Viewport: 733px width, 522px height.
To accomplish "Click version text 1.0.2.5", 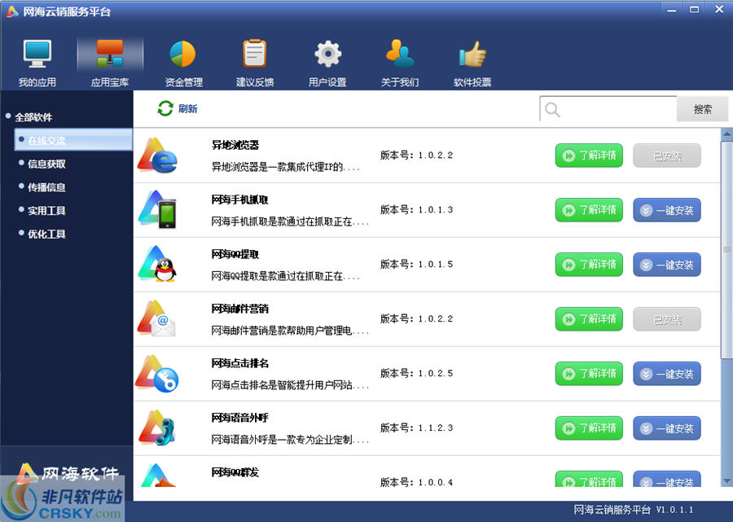I will (x=435, y=374).
